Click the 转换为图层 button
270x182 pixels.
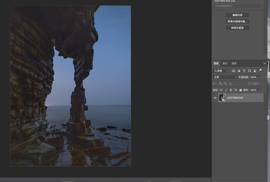(237, 28)
